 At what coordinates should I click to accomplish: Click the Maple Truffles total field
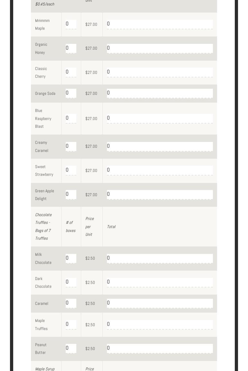pyautogui.click(x=160, y=325)
